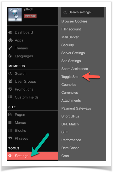Open Toggle Site settings
This screenshot has width=115, height=174.
pos(70,77)
